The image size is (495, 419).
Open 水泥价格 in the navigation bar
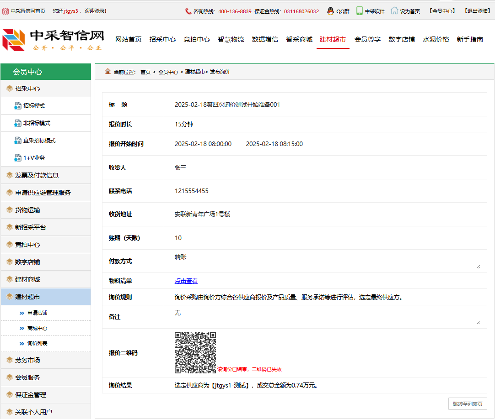[436, 39]
